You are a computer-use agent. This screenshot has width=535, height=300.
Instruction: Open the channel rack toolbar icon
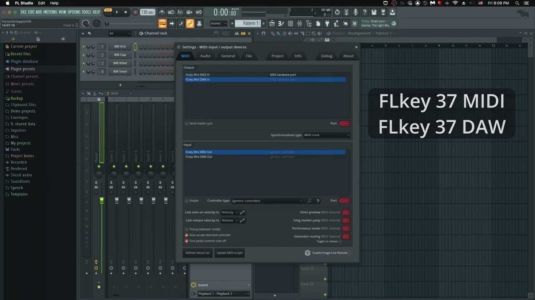[x=290, y=23]
